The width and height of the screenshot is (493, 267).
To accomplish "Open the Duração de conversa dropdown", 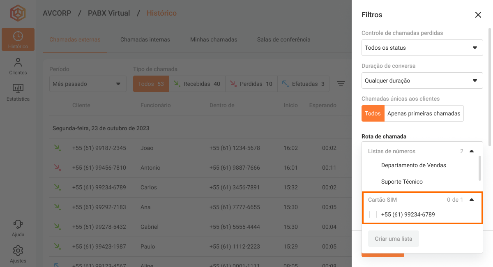I will pos(422,81).
